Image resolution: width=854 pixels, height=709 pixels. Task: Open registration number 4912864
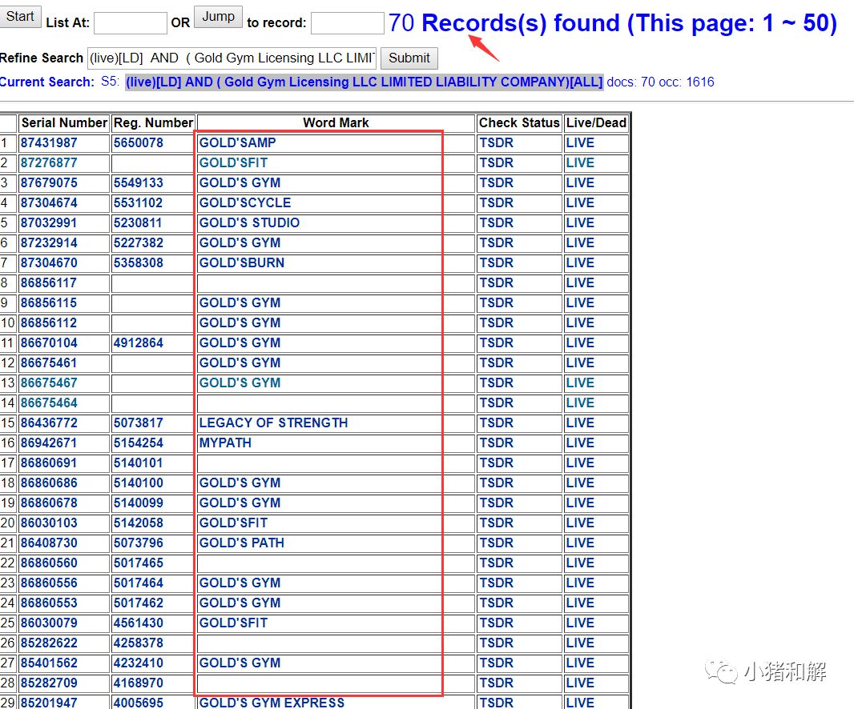[139, 343]
